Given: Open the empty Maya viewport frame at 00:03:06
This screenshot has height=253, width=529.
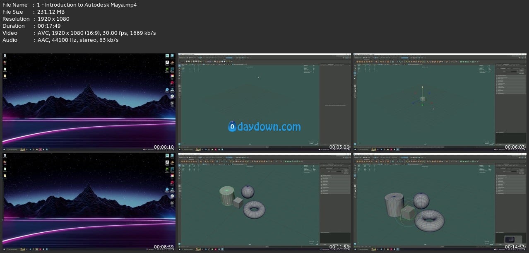Looking at the screenshot, I should click(x=264, y=102).
